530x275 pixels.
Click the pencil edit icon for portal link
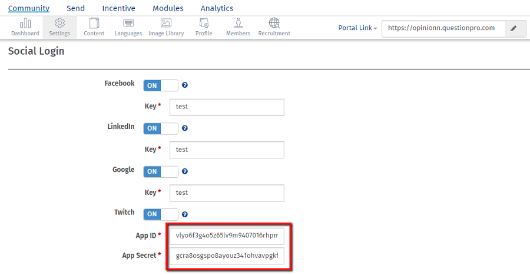pos(514,28)
